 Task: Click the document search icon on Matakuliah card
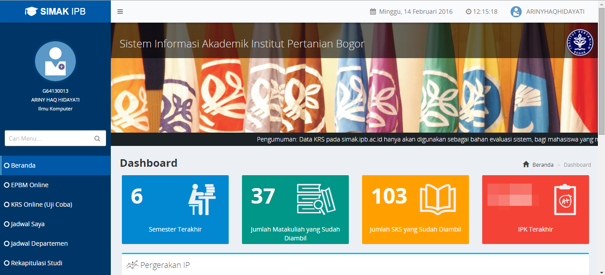(316, 199)
